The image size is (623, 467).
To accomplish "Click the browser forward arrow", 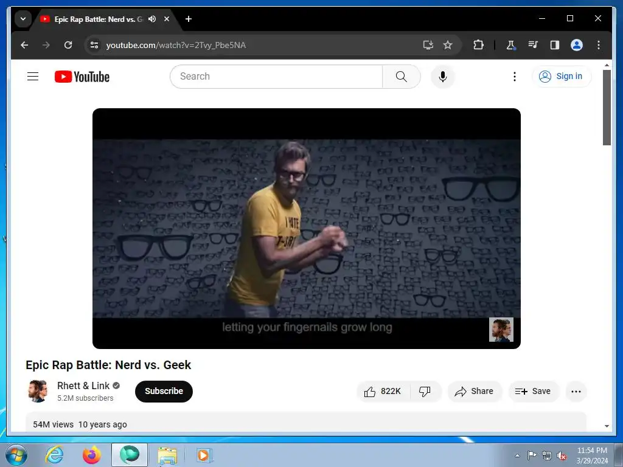I will [x=46, y=45].
